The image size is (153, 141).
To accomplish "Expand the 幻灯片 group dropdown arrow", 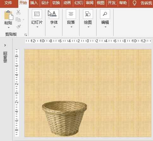I will [x=37, y=27].
